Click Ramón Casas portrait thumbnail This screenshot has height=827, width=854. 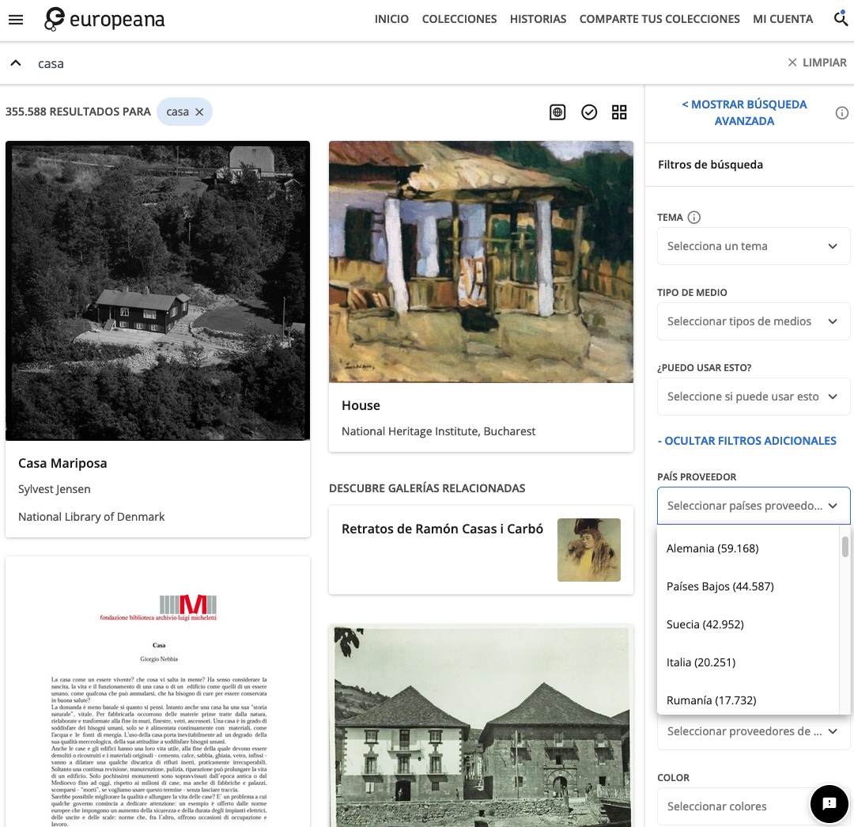tap(589, 549)
